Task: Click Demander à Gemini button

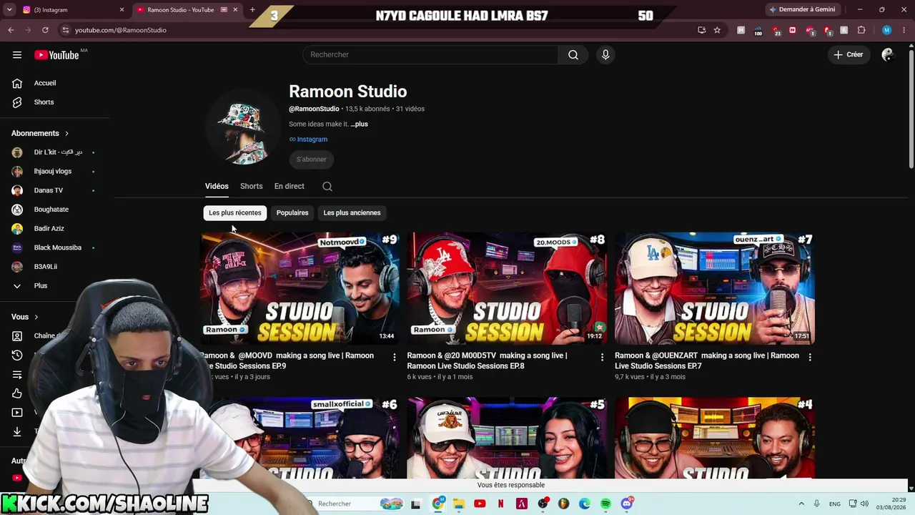Action: 802,10
